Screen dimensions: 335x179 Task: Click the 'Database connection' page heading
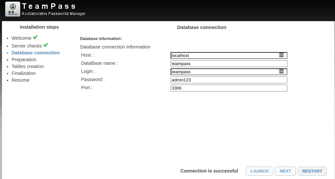coord(202,27)
